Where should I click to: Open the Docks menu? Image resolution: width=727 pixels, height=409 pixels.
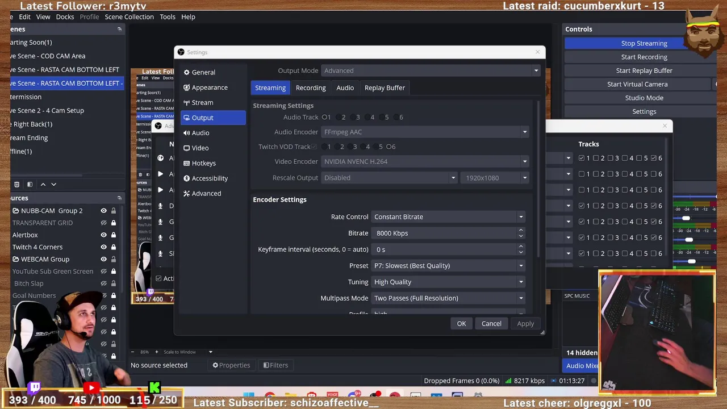(65, 17)
